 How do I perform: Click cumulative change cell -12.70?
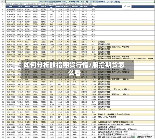pos(93,122)
